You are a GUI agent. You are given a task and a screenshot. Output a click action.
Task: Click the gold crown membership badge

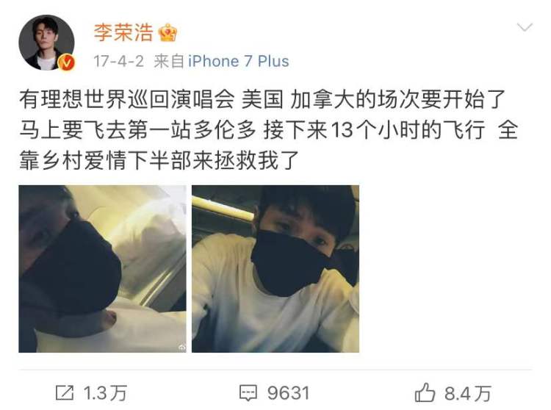[168, 32]
